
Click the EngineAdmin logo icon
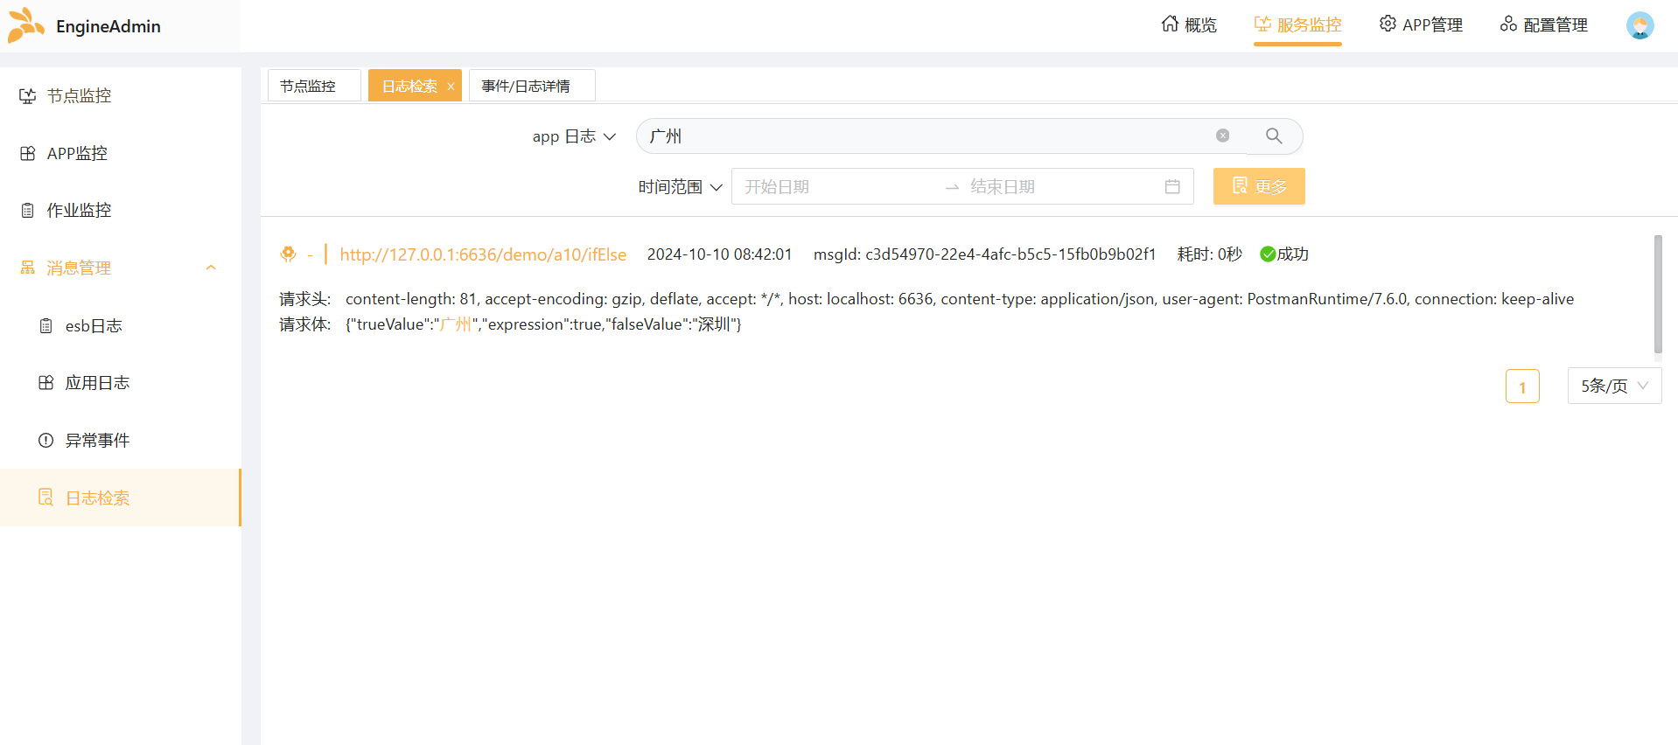point(26,25)
